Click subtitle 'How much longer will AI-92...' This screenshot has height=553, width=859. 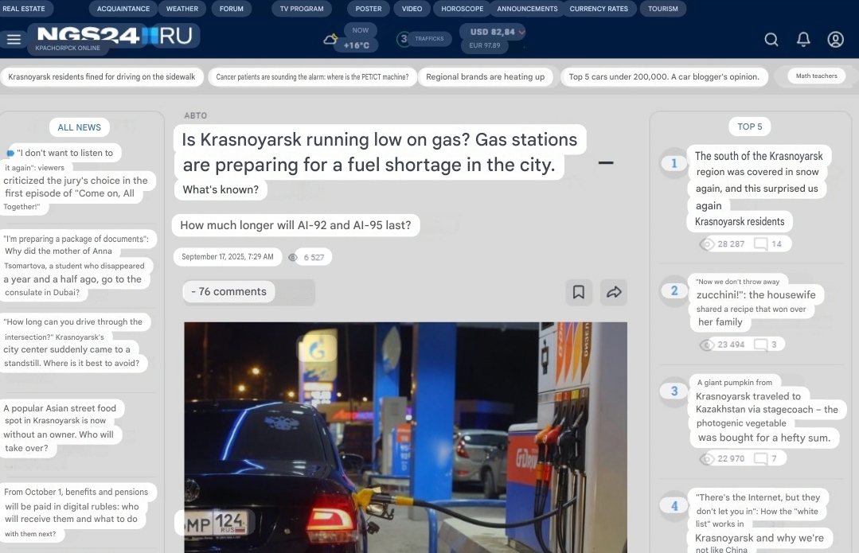coord(296,225)
